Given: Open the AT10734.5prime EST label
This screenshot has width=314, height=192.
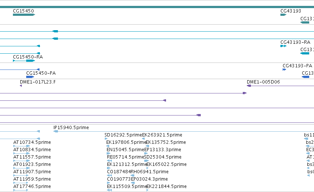Looking at the screenshot, I should click(32, 142).
